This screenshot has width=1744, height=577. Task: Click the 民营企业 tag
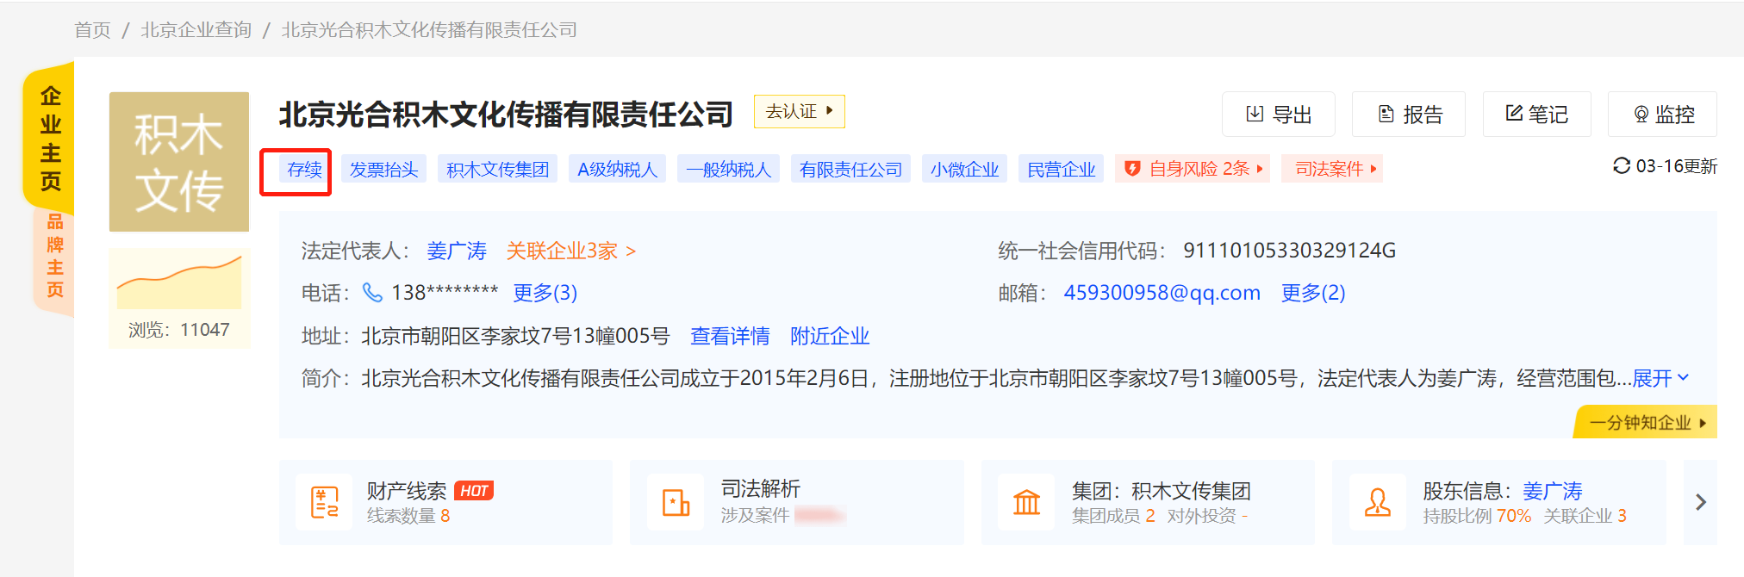[1062, 170]
